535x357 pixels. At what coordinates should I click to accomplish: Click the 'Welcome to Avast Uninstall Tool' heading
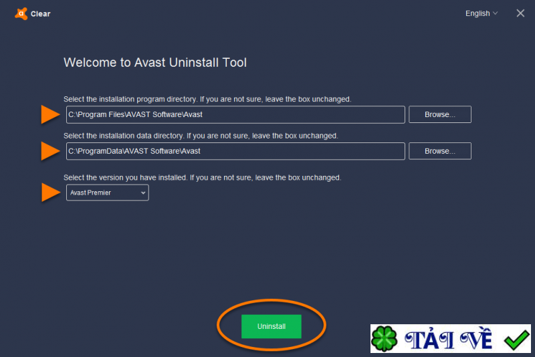click(155, 62)
